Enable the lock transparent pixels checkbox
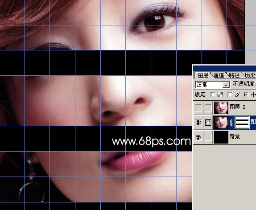Viewport: 256px width, 210px height. pos(213,95)
